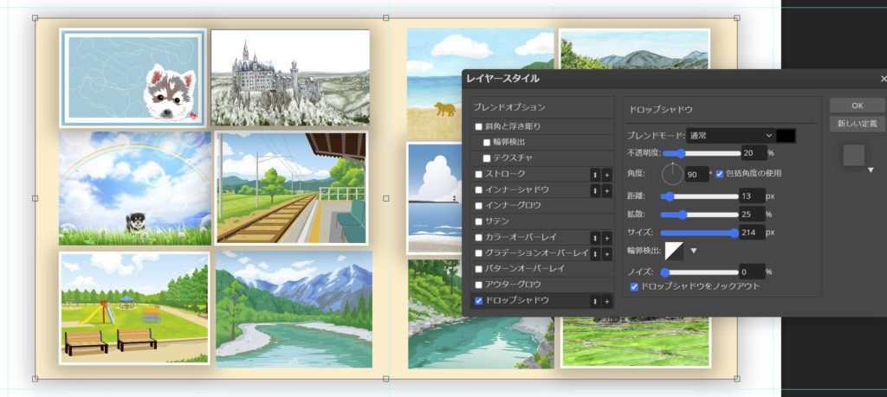Click the plus icon beside グラデーションオーバーレイ
Screen dimensions: 887x397
(x=607, y=253)
